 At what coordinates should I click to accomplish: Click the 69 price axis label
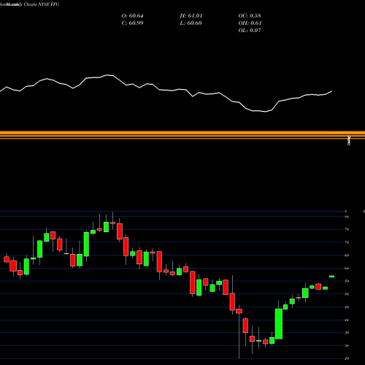[x=347, y=255]
